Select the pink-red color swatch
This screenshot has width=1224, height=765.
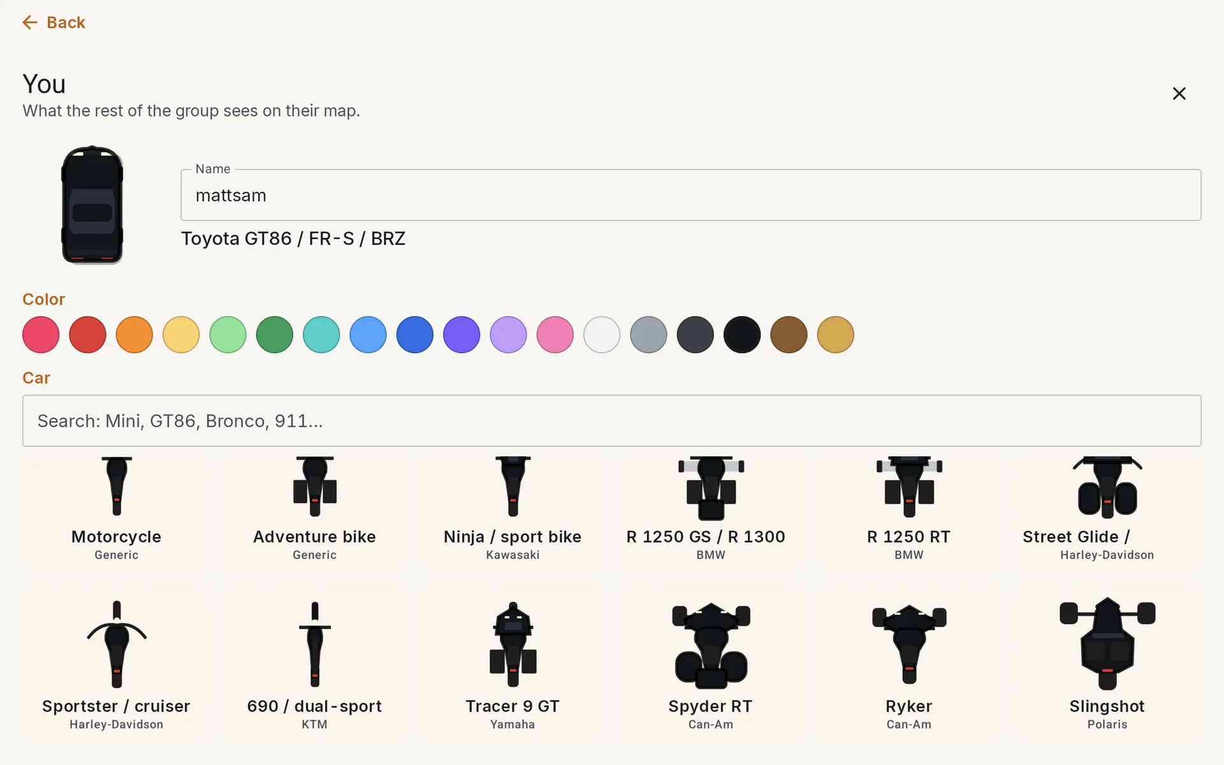41,335
